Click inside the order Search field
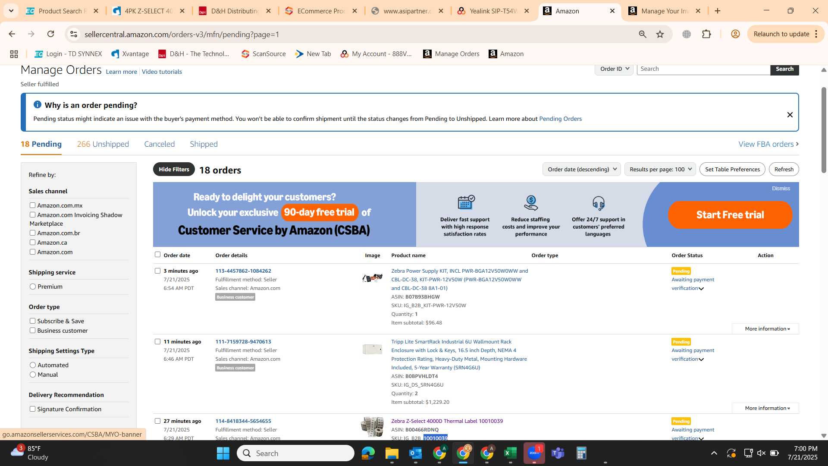The image size is (828, 466). 703,69
